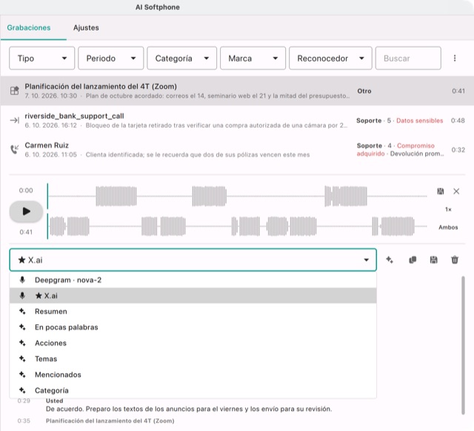474x431 pixels.
Task: Click the Datos sensibles tag
Action: [x=420, y=121]
